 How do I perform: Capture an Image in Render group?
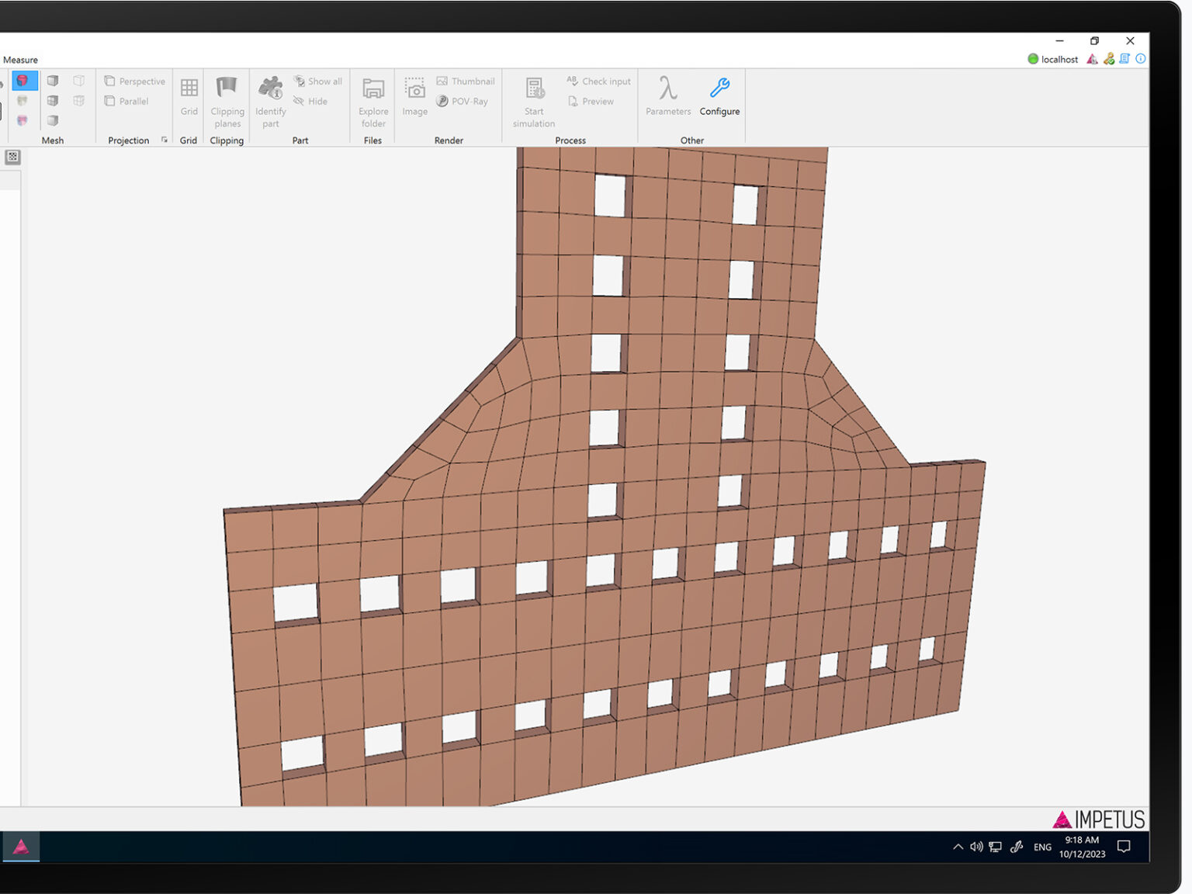coord(414,88)
